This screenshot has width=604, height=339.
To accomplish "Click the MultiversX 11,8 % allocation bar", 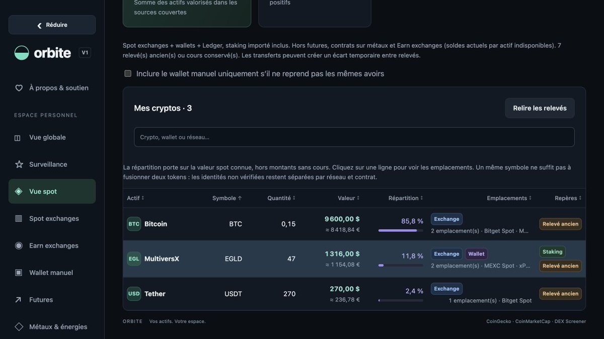I will 401,265.
